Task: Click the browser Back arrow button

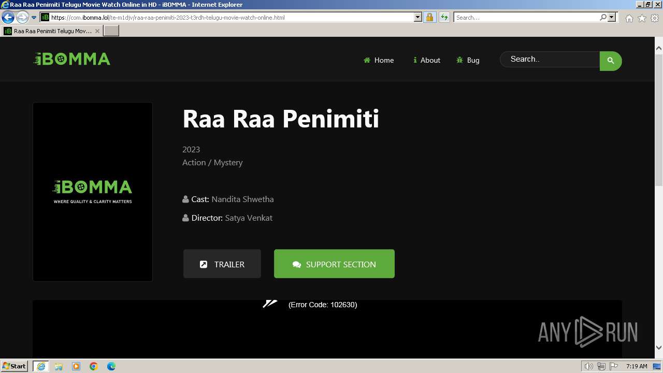Action: click(x=8, y=17)
